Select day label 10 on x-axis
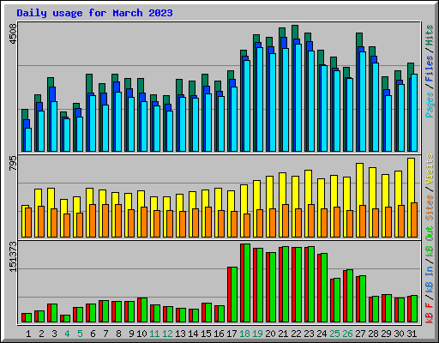 click(x=141, y=334)
